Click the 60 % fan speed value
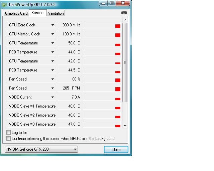 pos(69,79)
